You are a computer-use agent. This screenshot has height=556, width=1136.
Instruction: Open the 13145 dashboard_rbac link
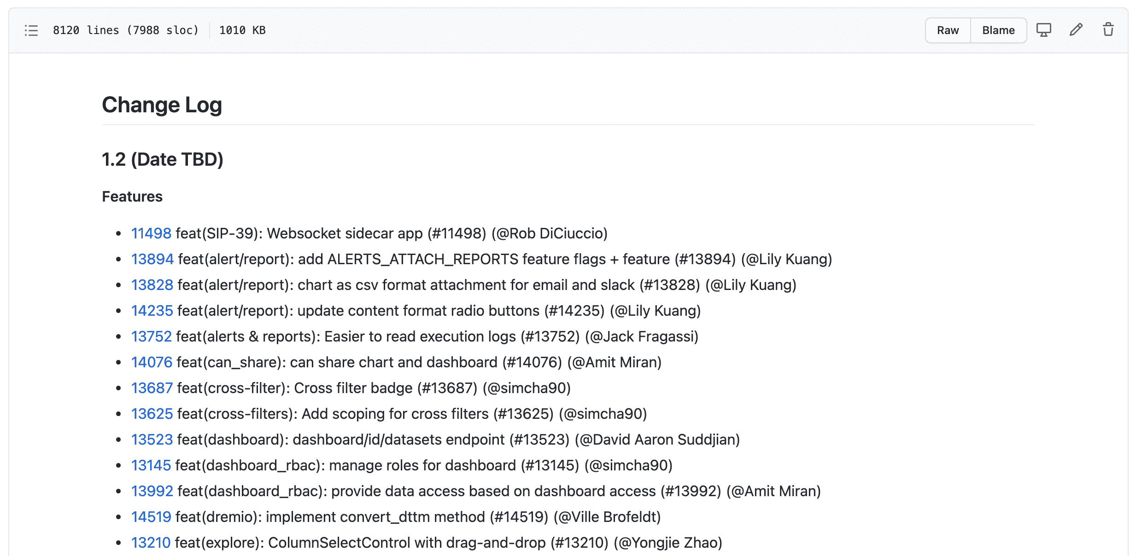[151, 465]
